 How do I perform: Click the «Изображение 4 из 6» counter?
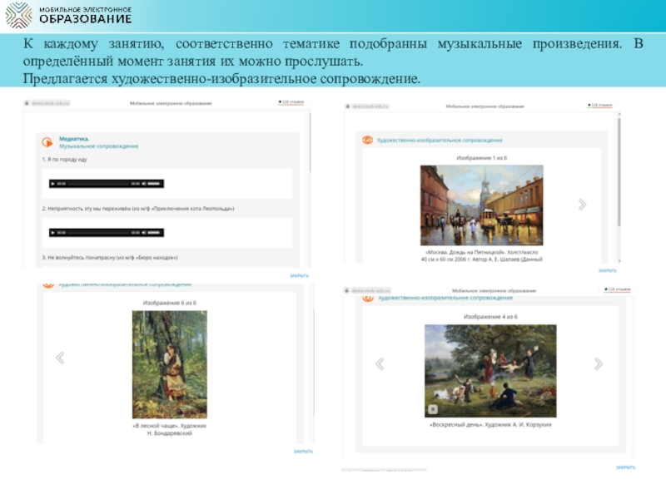490,317
